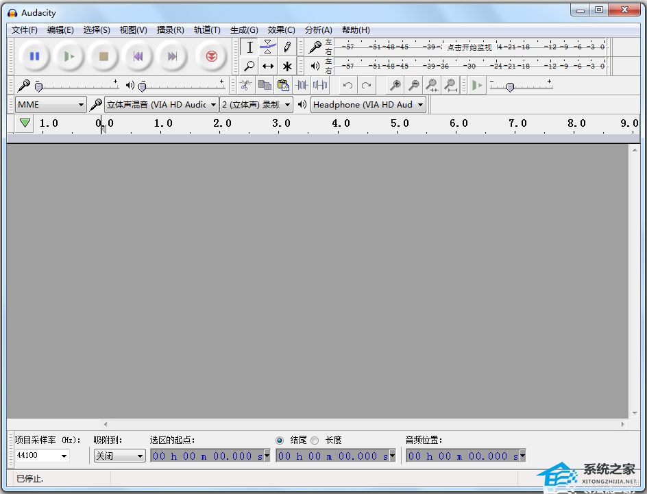
Task: Click the Undo arrow icon
Action: point(347,86)
